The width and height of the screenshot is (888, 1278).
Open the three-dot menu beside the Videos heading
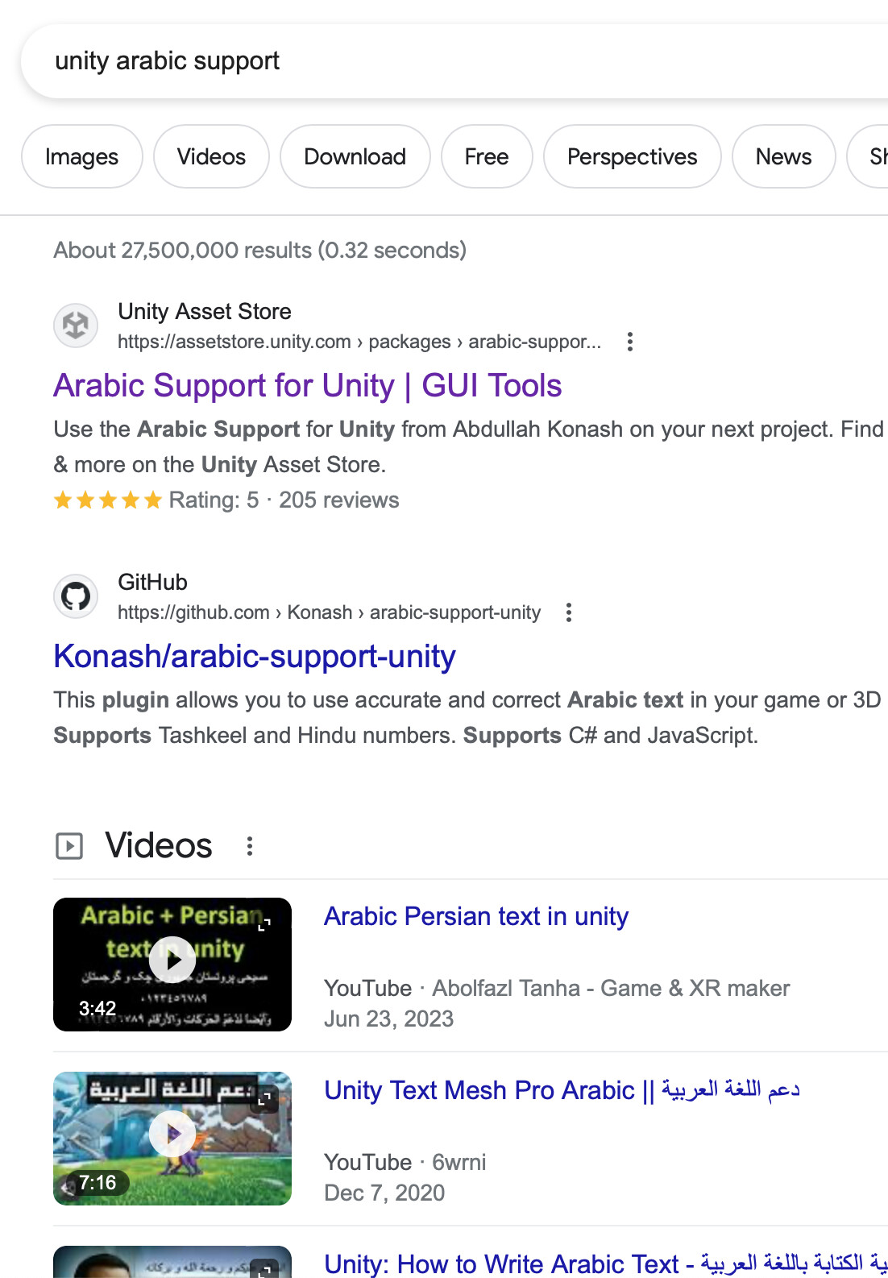click(249, 845)
